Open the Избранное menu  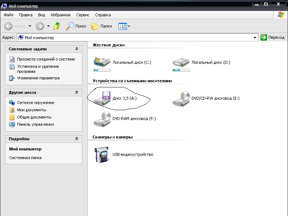tap(61, 15)
